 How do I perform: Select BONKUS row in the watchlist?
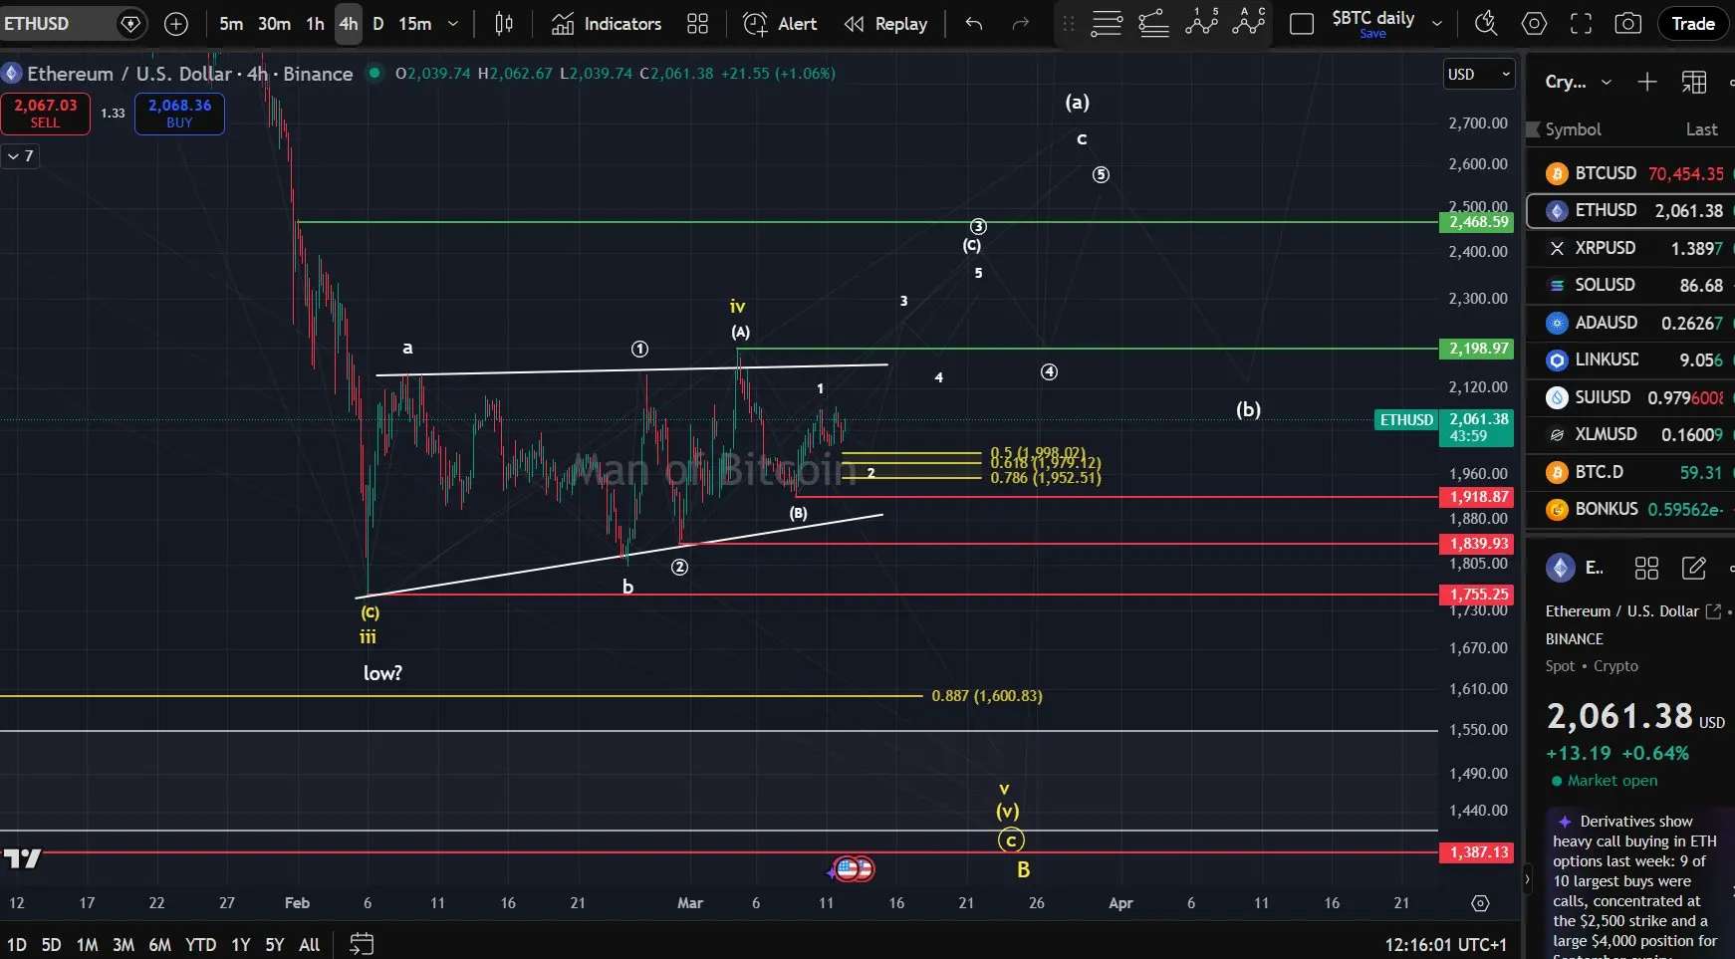tap(1630, 509)
